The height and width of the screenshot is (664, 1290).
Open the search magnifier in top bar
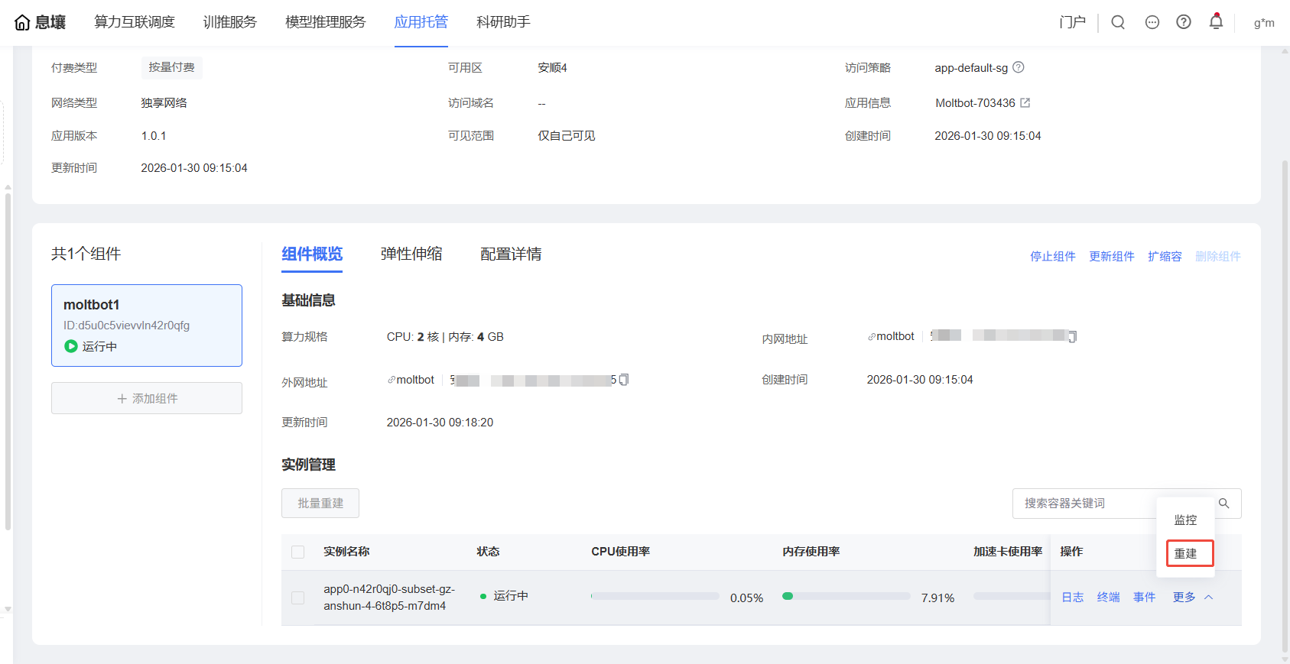(1117, 22)
